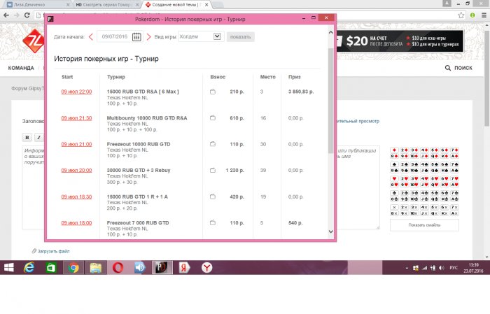Open the Chrome menu hamburger icon

click(484, 15)
